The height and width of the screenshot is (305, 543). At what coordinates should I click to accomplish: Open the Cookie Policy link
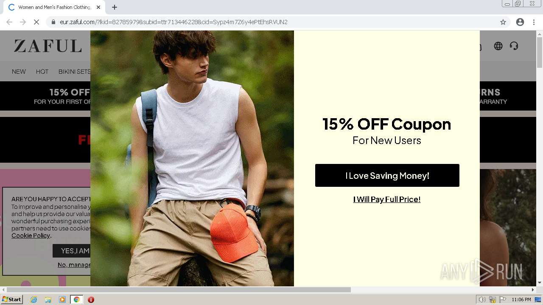point(31,236)
